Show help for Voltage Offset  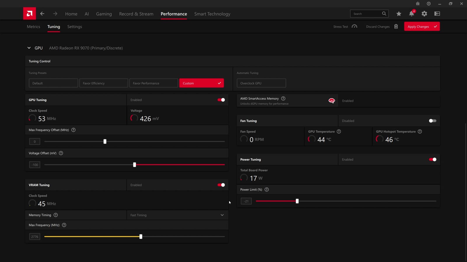(x=61, y=153)
